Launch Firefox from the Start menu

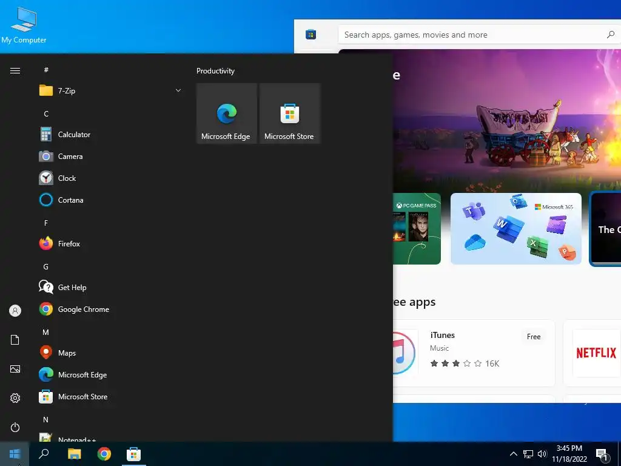110,244
